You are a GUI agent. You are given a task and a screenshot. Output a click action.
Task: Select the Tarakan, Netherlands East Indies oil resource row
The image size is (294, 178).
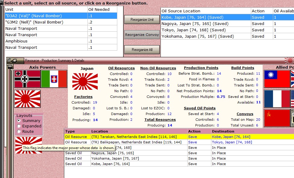pyautogui.click(x=179, y=137)
